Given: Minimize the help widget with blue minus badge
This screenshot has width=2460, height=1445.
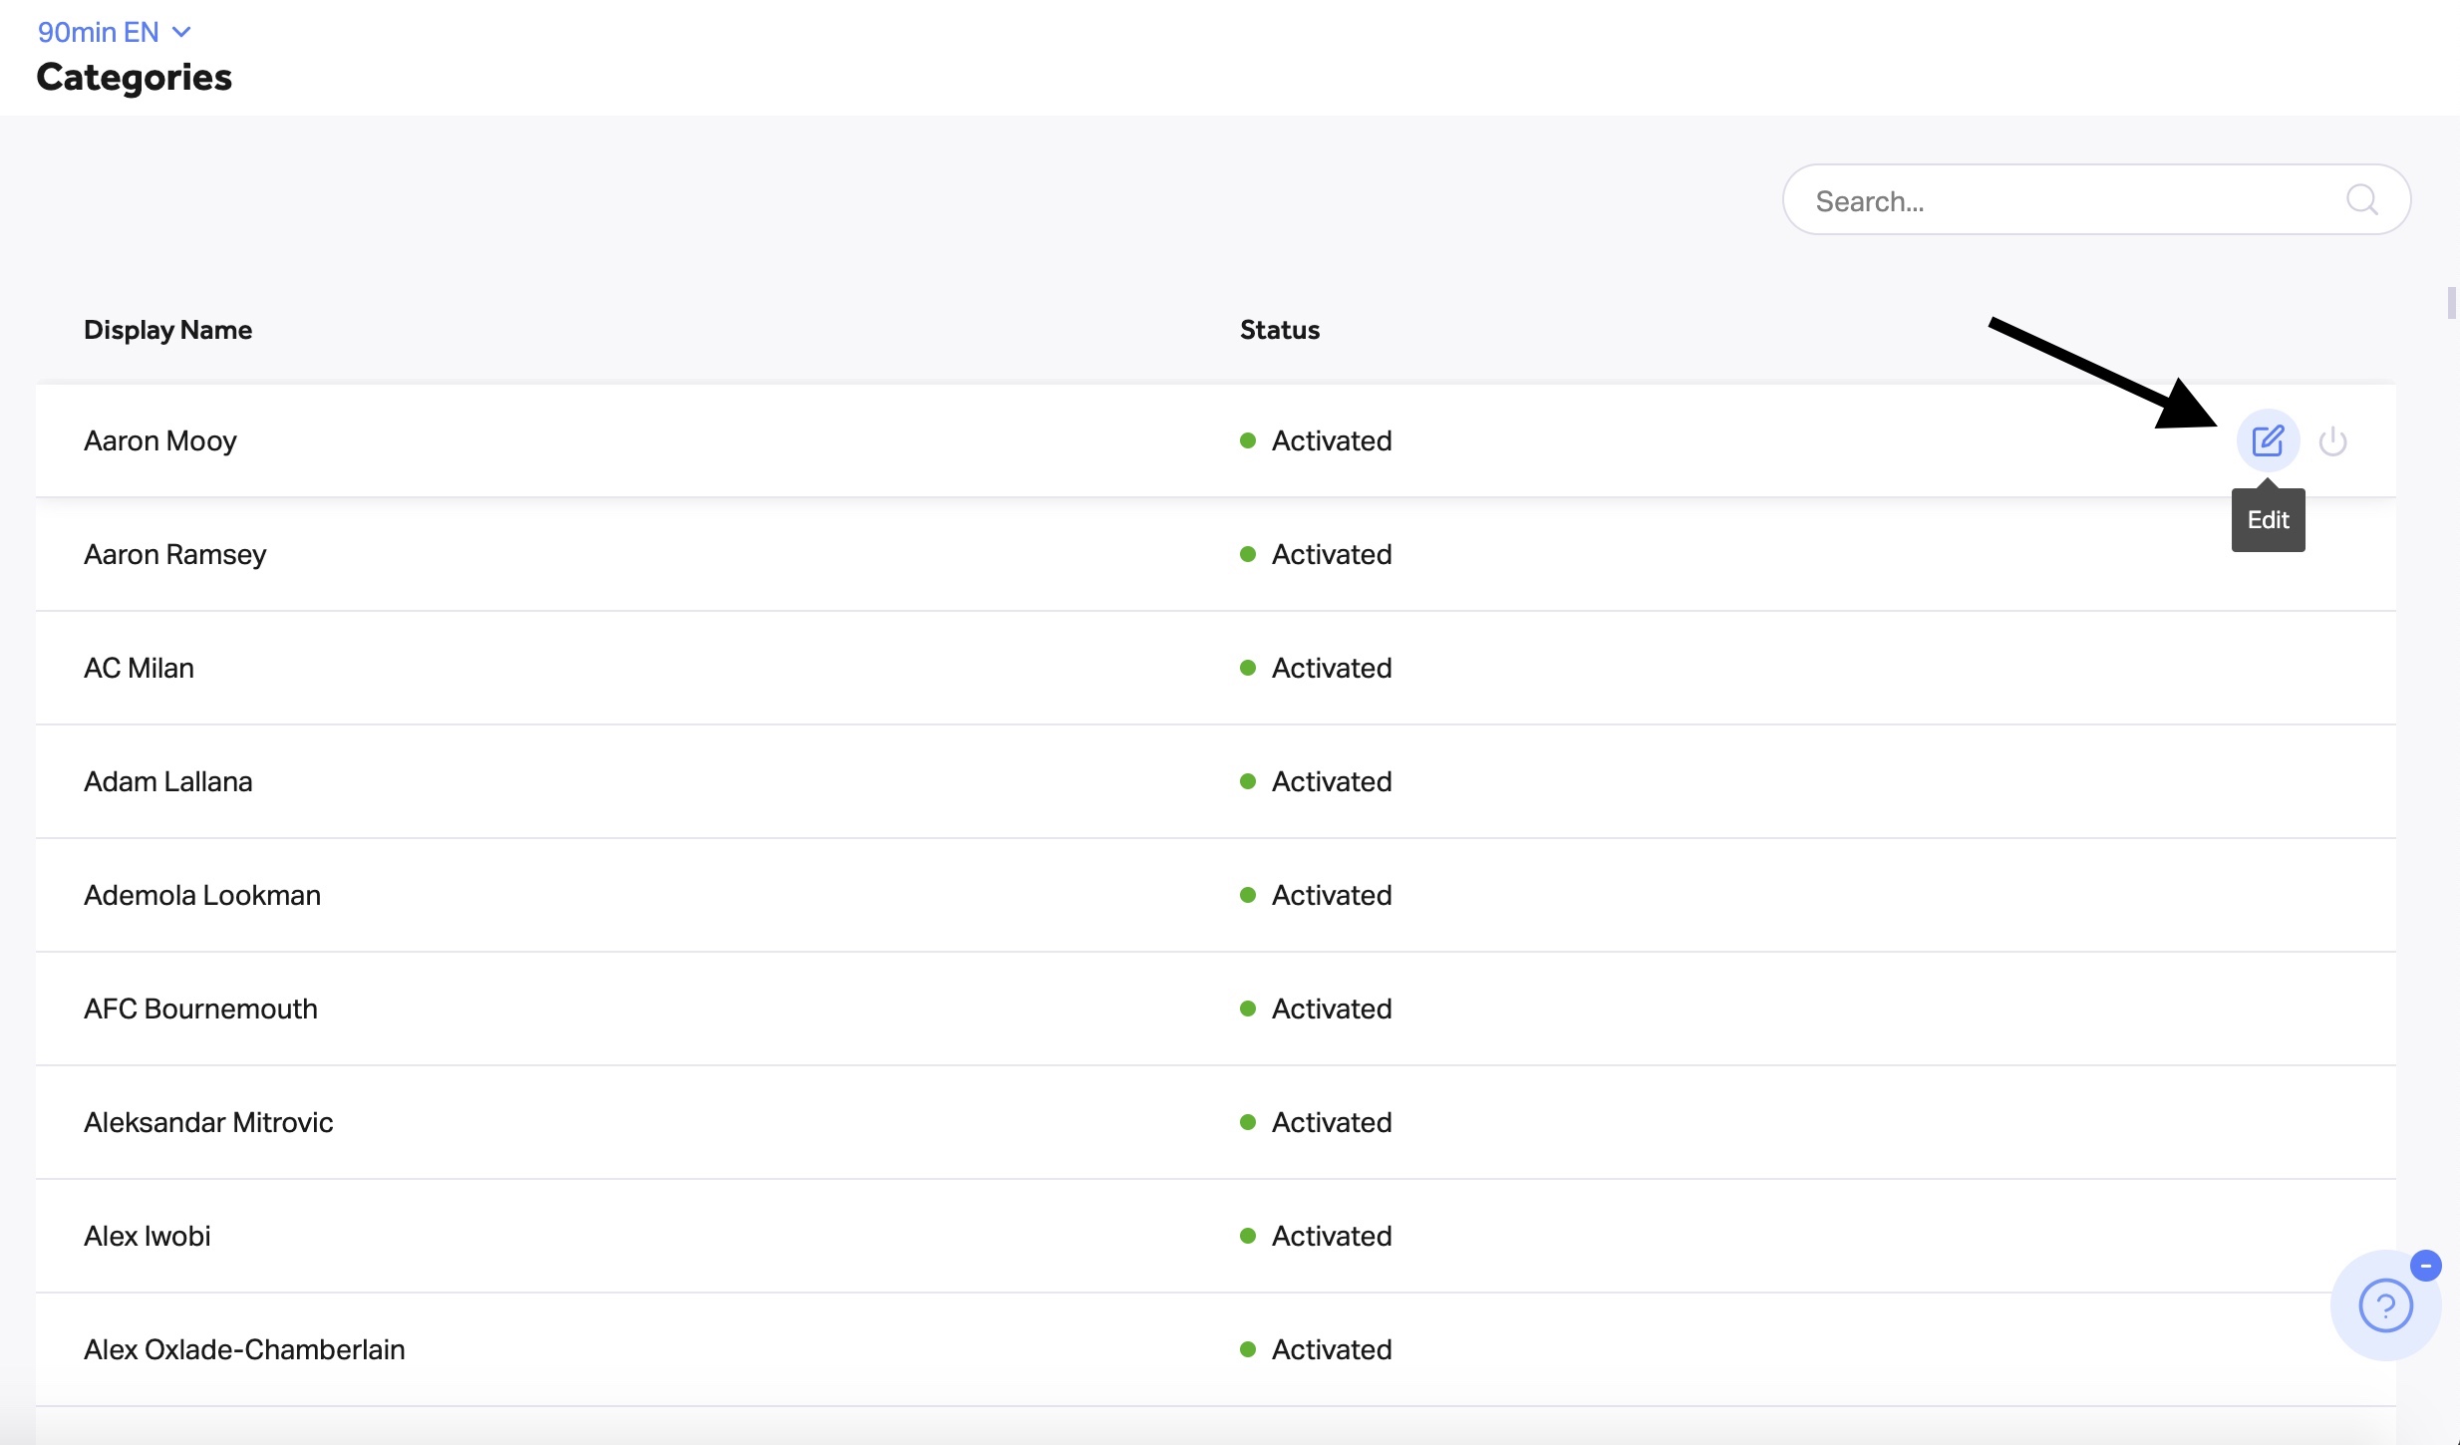Looking at the screenshot, I should (2425, 1266).
